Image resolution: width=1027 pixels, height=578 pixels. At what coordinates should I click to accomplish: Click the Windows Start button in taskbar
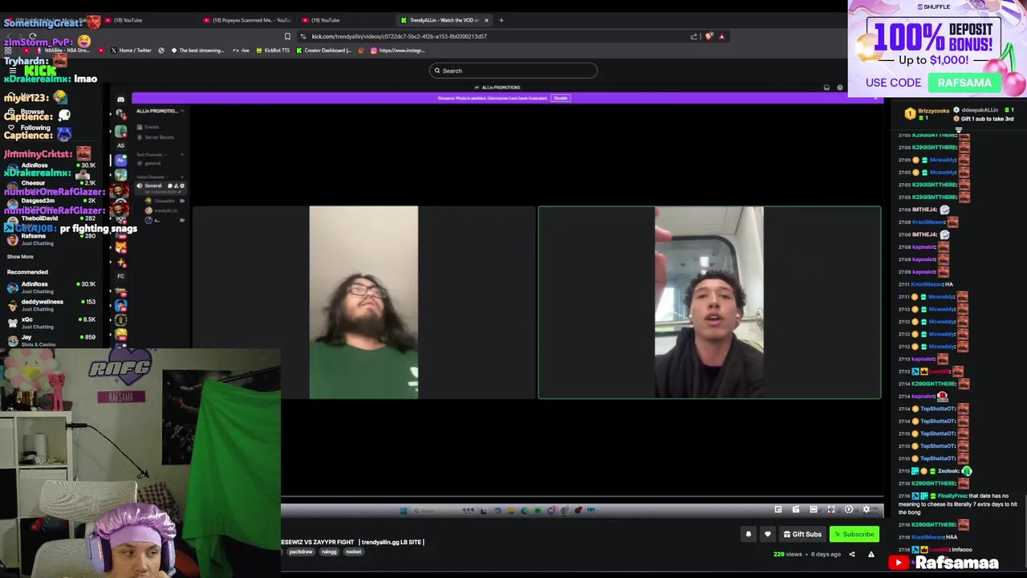pyautogui.click(x=404, y=511)
